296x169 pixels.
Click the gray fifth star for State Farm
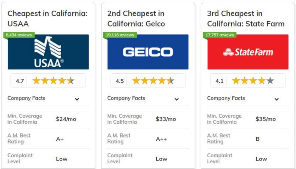pos(270,81)
